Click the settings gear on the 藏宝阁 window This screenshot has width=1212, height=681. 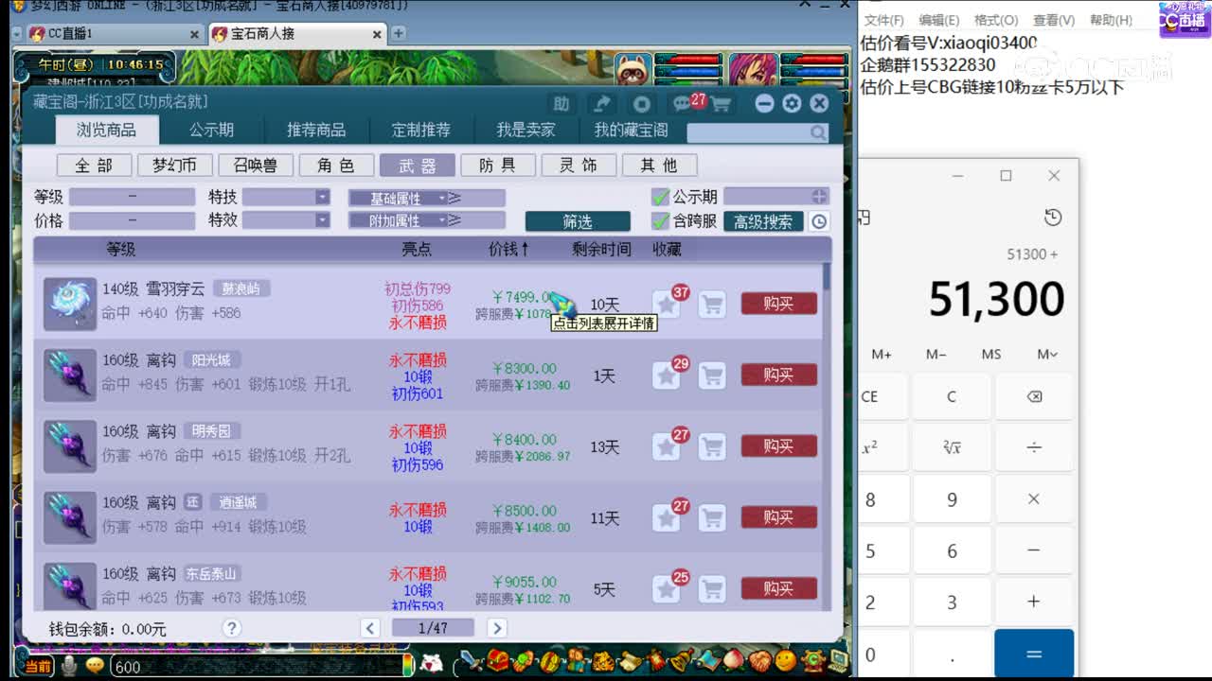click(790, 104)
